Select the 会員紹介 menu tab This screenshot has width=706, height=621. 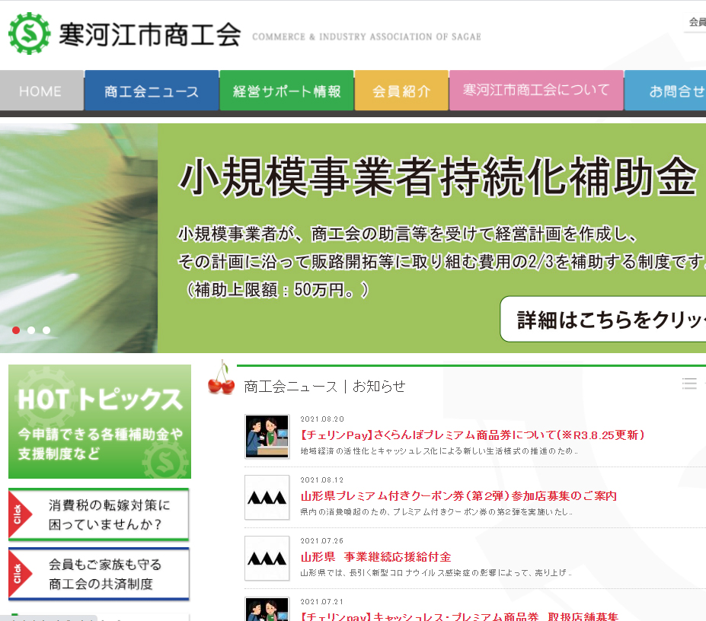[x=401, y=91]
